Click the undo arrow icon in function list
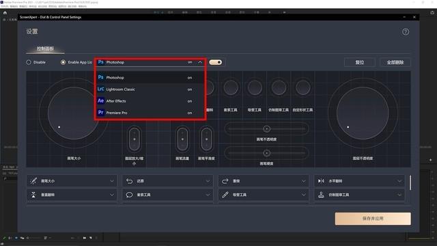The height and width of the screenshot is (246, 437). 129,181
